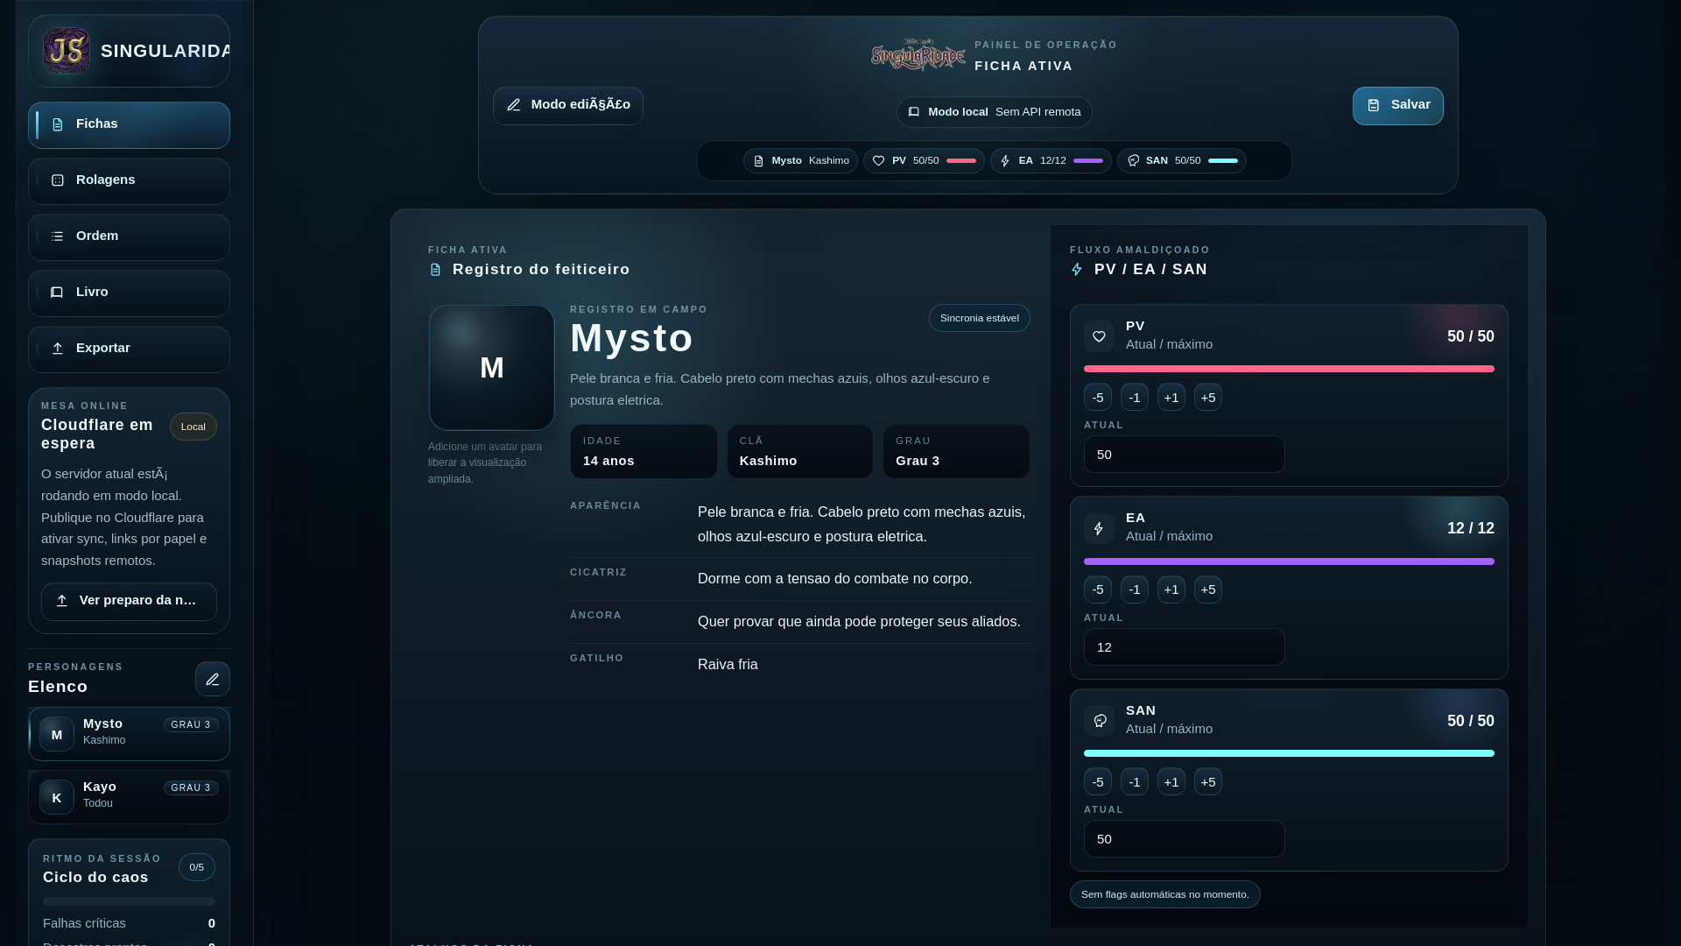Select Kayo in the Elenco list
This screenshot has width=1681, height=946.
click(x=129, y=796)
